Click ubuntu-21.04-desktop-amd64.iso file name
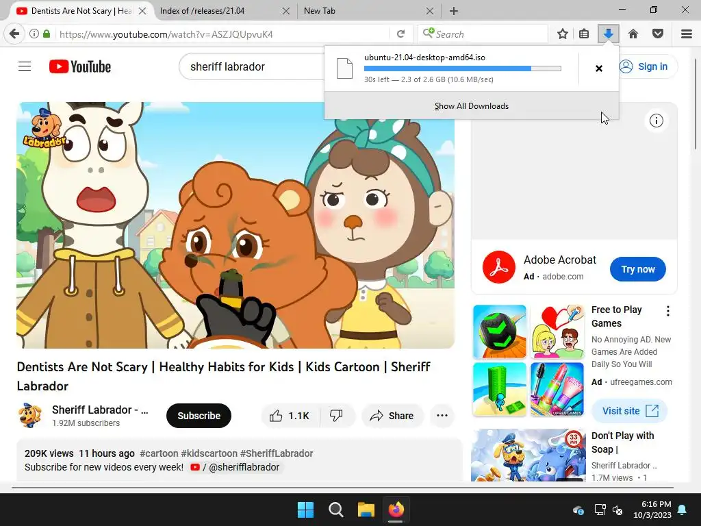Viewport: 701px width, 526px height. tap(424, 58)
